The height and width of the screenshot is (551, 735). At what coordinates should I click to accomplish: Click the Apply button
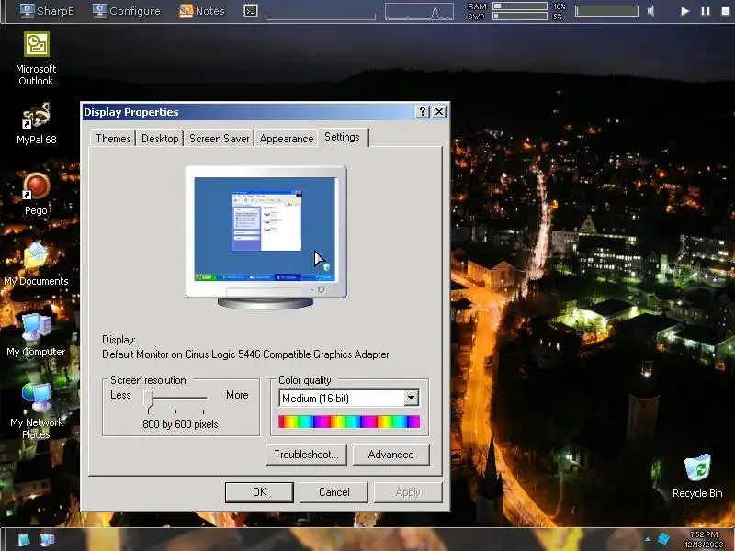(x=408, y=492)
